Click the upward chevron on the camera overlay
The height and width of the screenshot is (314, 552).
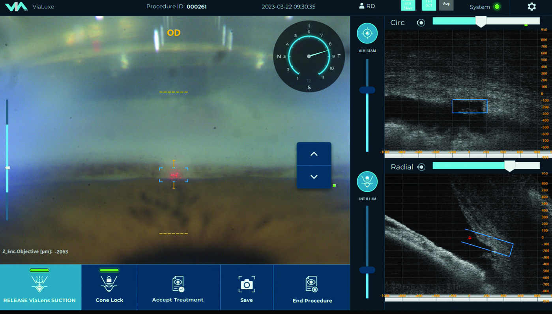point(314,154)
